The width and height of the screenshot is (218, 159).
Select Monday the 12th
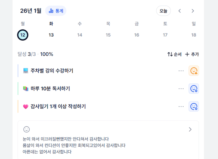point(23,35)
